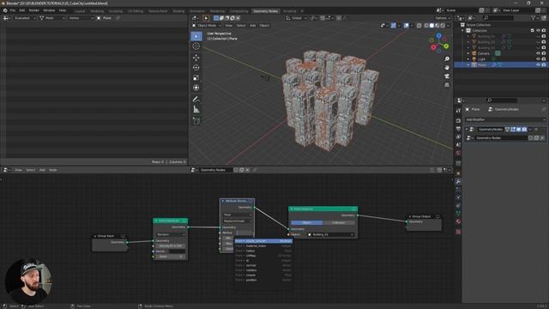Choose material_index from attribute list
The image size is (549, 309).
[x=263, y=246]
